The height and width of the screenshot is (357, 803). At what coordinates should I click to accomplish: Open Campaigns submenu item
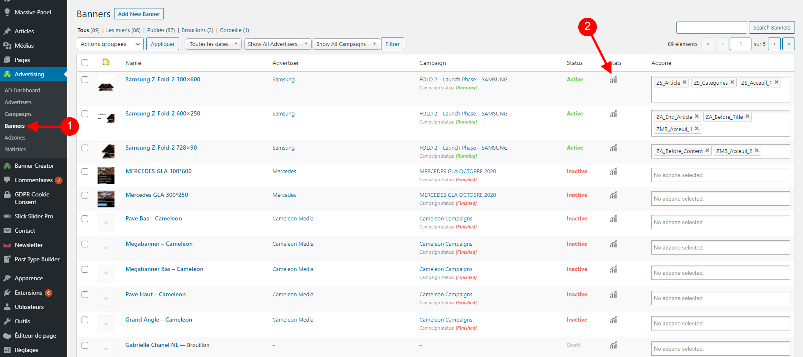click(x=18, y=114)
